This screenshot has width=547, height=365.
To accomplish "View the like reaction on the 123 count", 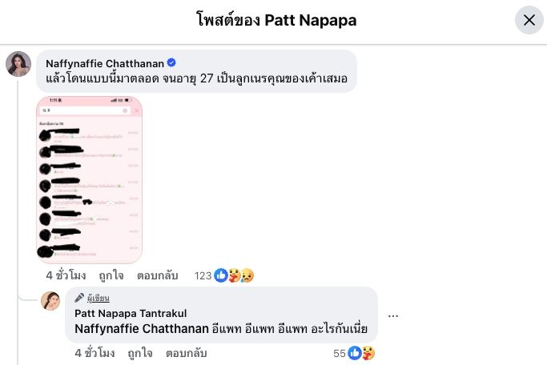I will click(221, 275).
